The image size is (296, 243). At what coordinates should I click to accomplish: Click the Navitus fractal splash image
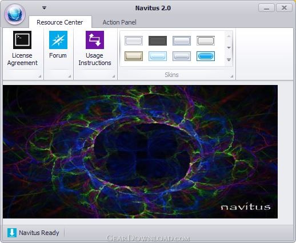coord(140,152)
